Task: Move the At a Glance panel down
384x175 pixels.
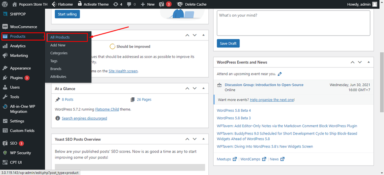Action: point(195,88)
